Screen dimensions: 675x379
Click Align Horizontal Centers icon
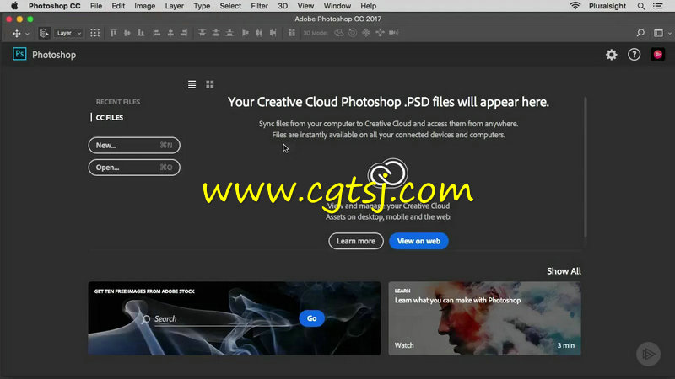170,33
